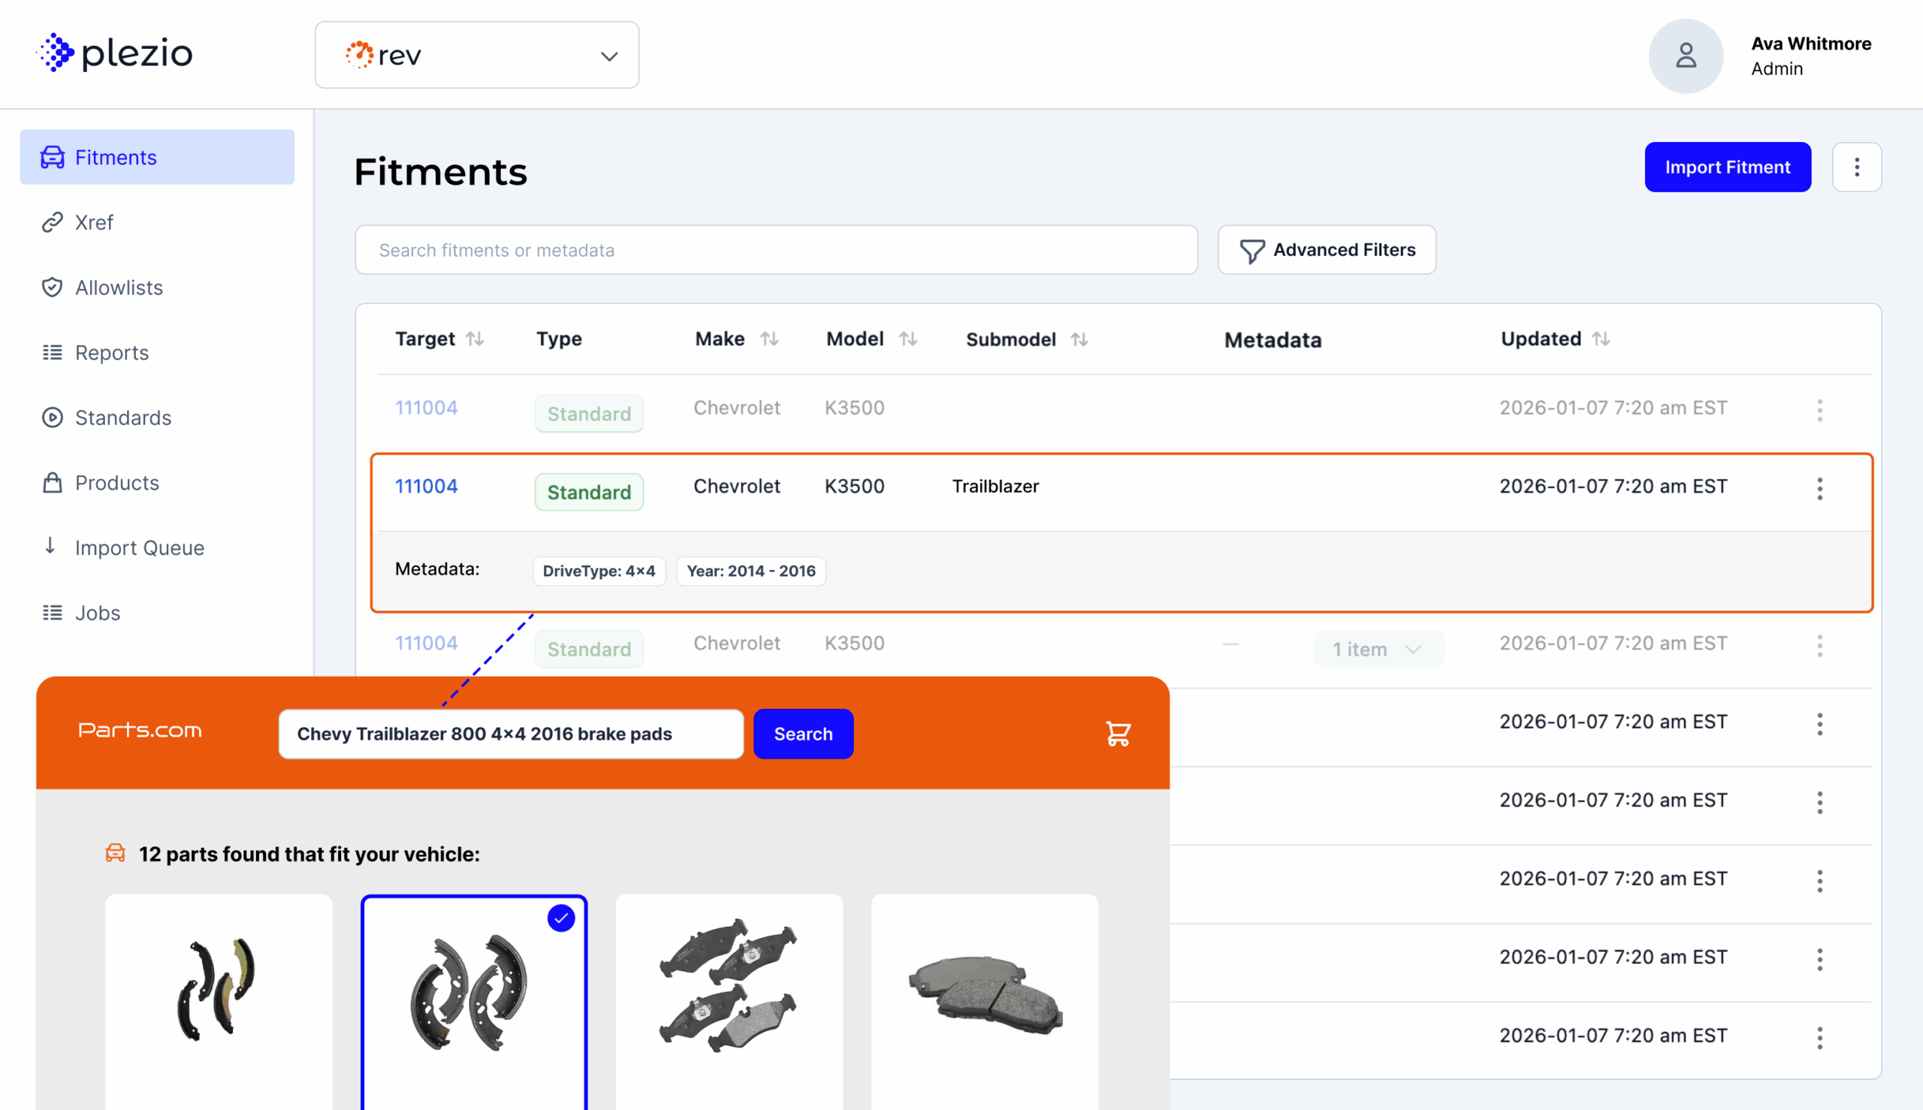Click the Import Queue download arrow icon
This screenshot has height=1110, width=1923.
[50, 547]
